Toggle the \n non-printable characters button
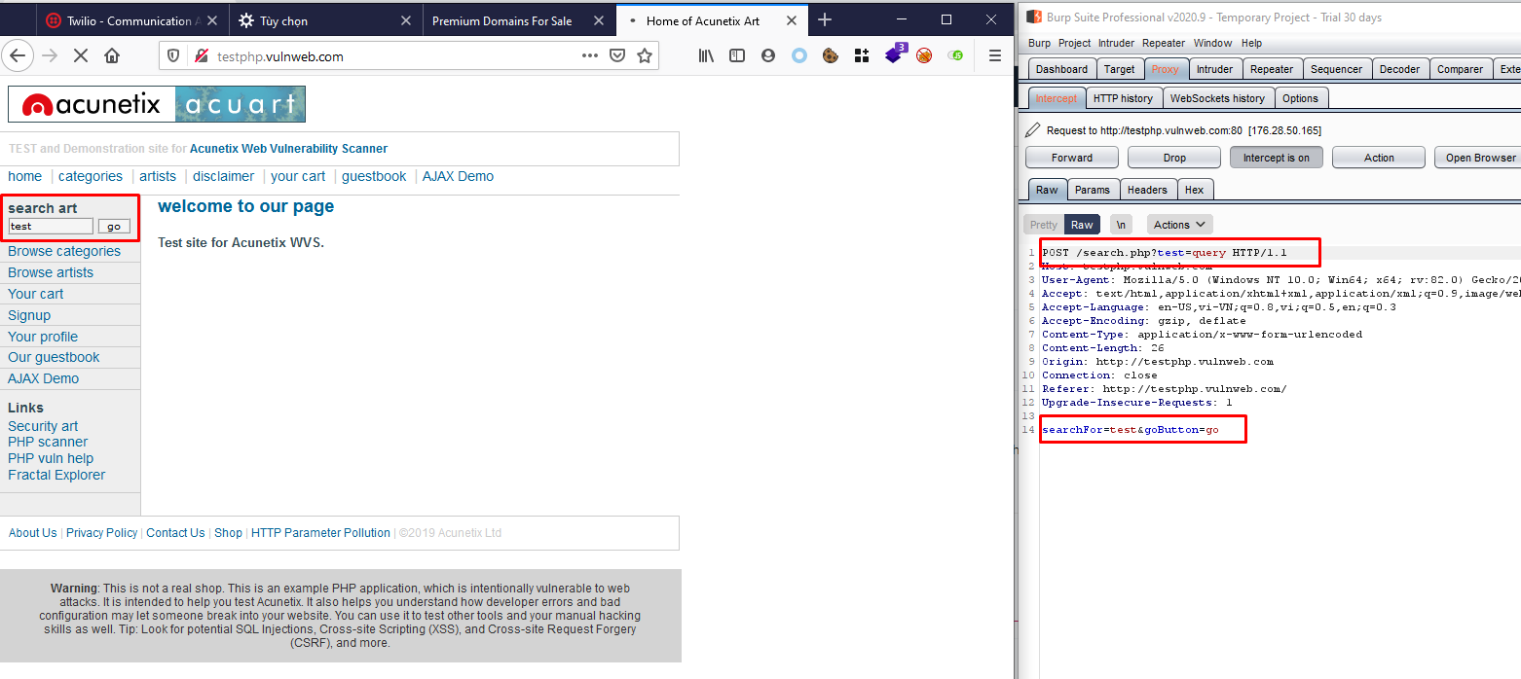 point(1121,225)
